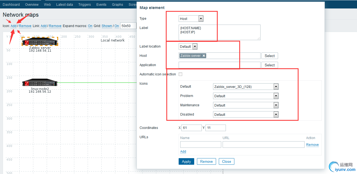
Task: Toggle Expand macros On link
Action: [90, 26]
